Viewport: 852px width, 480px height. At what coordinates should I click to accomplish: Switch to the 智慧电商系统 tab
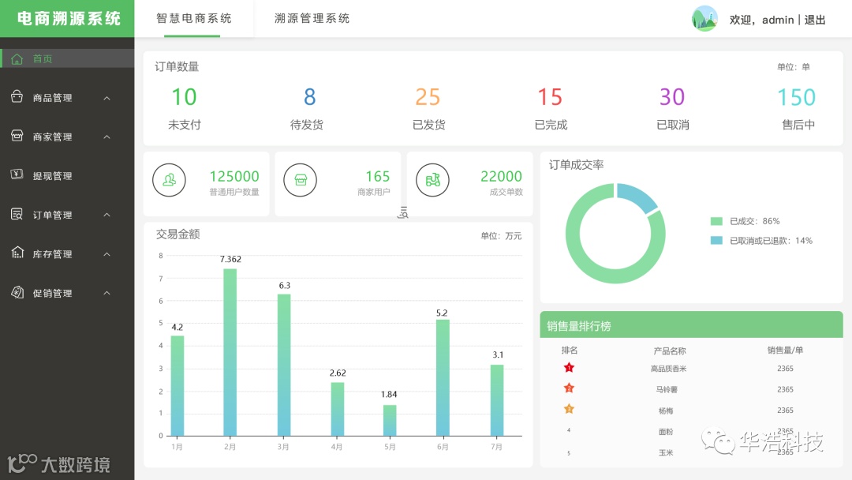pyautogui.click(x=193, y=18)
